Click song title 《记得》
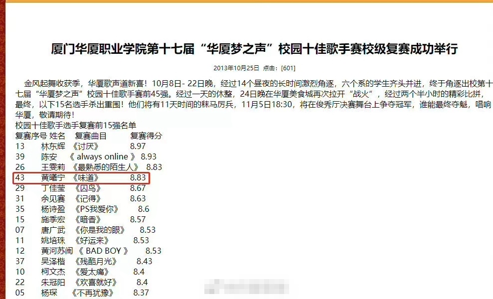The height and width of the screenshot is (299, 493). click(88, 198)
